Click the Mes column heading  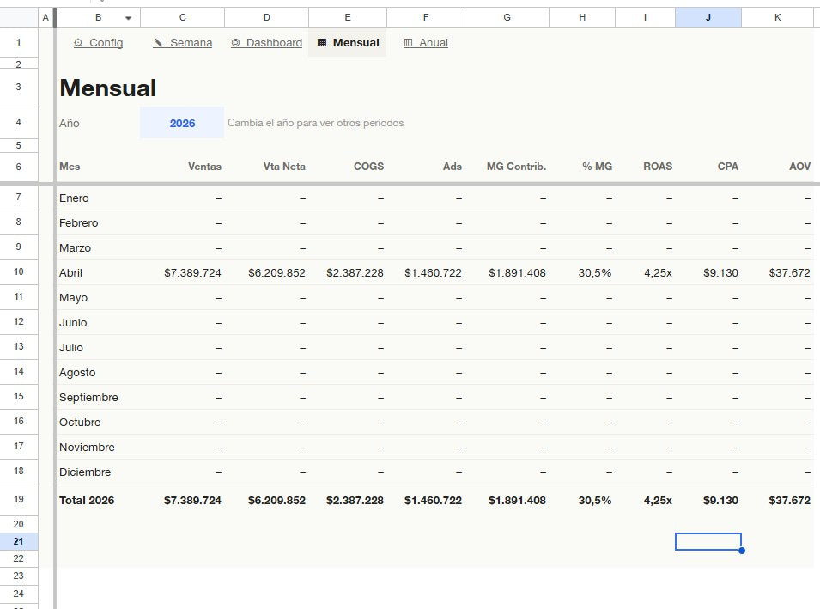tap(70, 167)
